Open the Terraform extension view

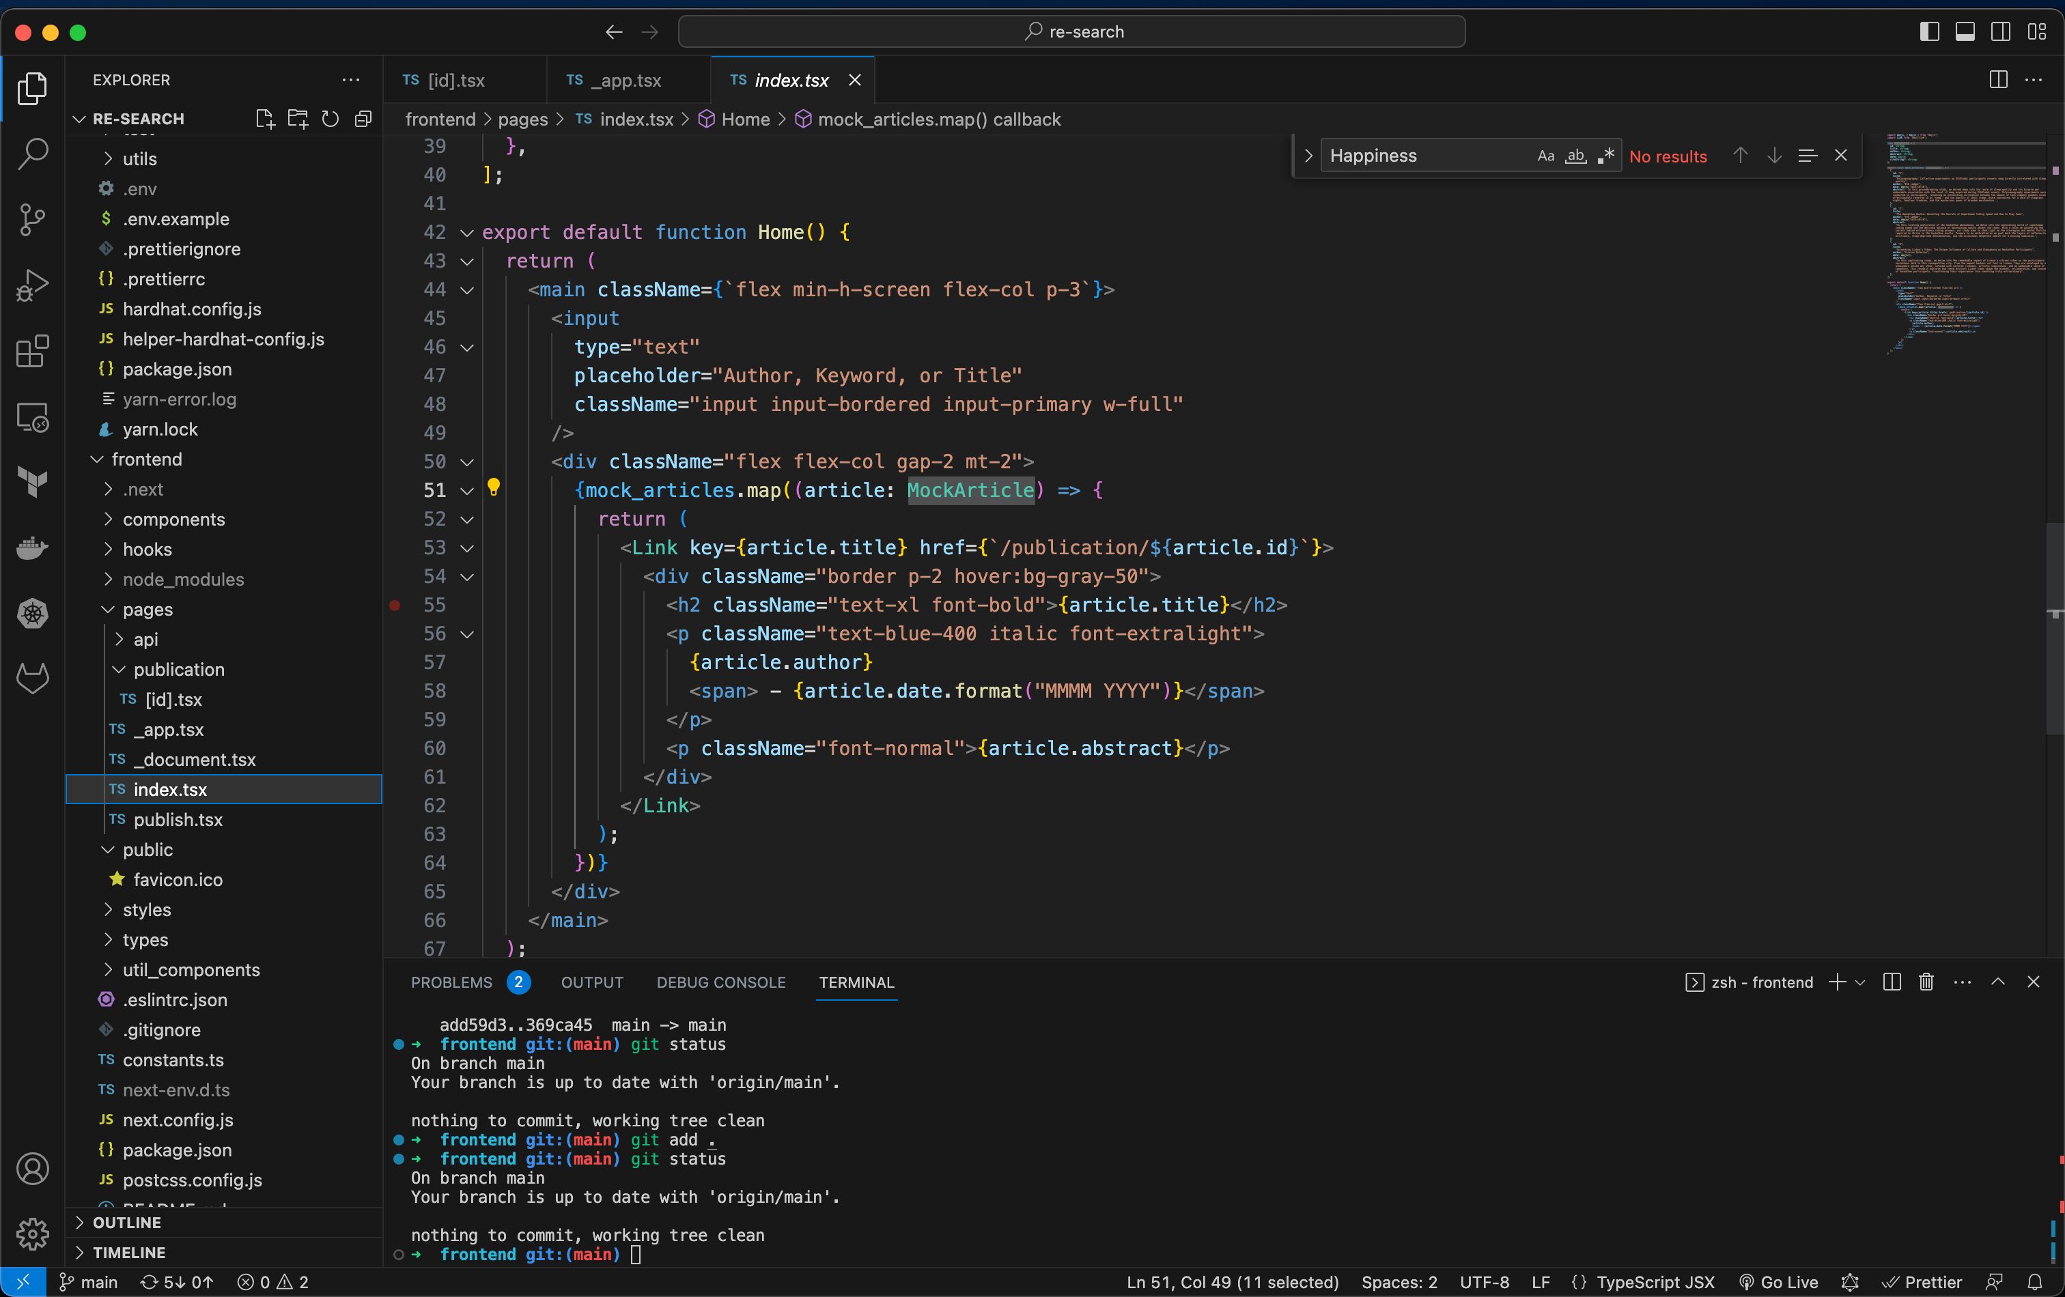33,483
